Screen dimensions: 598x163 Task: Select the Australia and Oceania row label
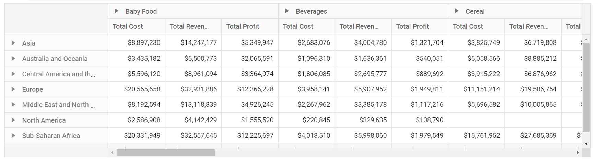55,59
